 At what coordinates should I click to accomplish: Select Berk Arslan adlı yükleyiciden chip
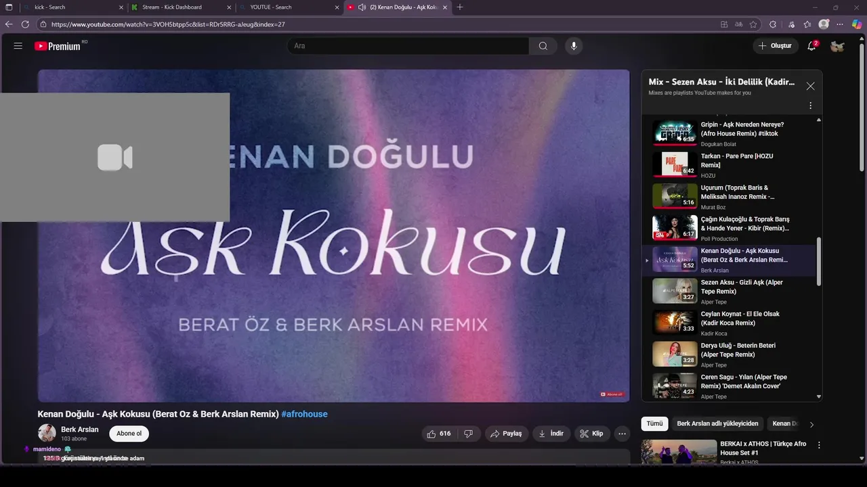(x=717, y=423)
